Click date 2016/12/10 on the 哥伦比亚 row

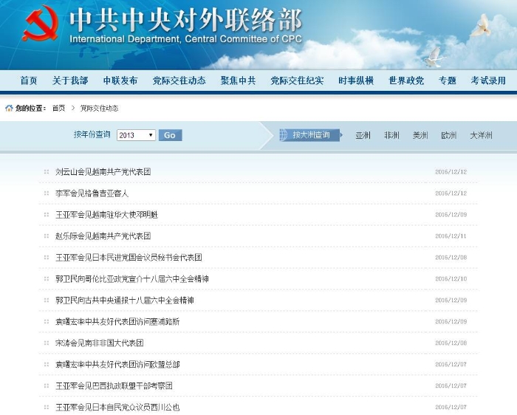(x=451, y=279)
